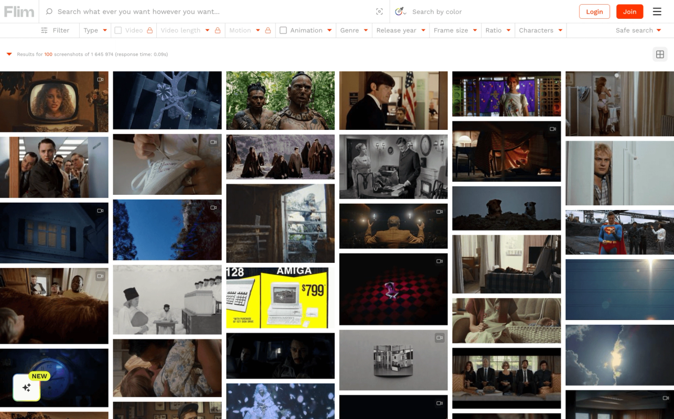Open the image search scan icon
Viewport: 674px width, 419px height.
(379, 12)
